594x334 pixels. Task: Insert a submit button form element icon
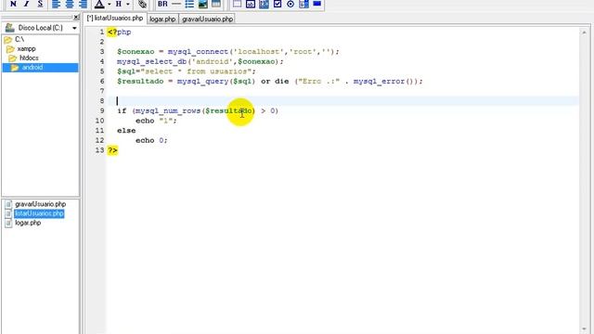pos(317,4)
